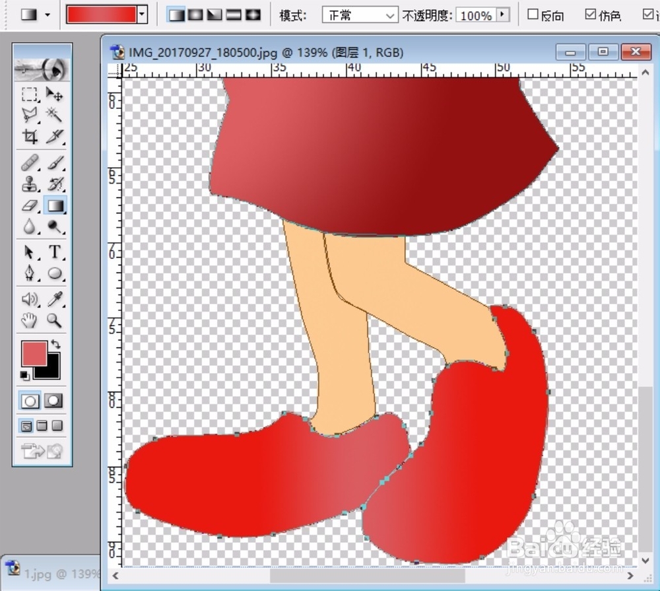The width and height of the screenshot is (660, 591).
Task: Select the Audio Annotation tool
Action: (x=30, y=299)
